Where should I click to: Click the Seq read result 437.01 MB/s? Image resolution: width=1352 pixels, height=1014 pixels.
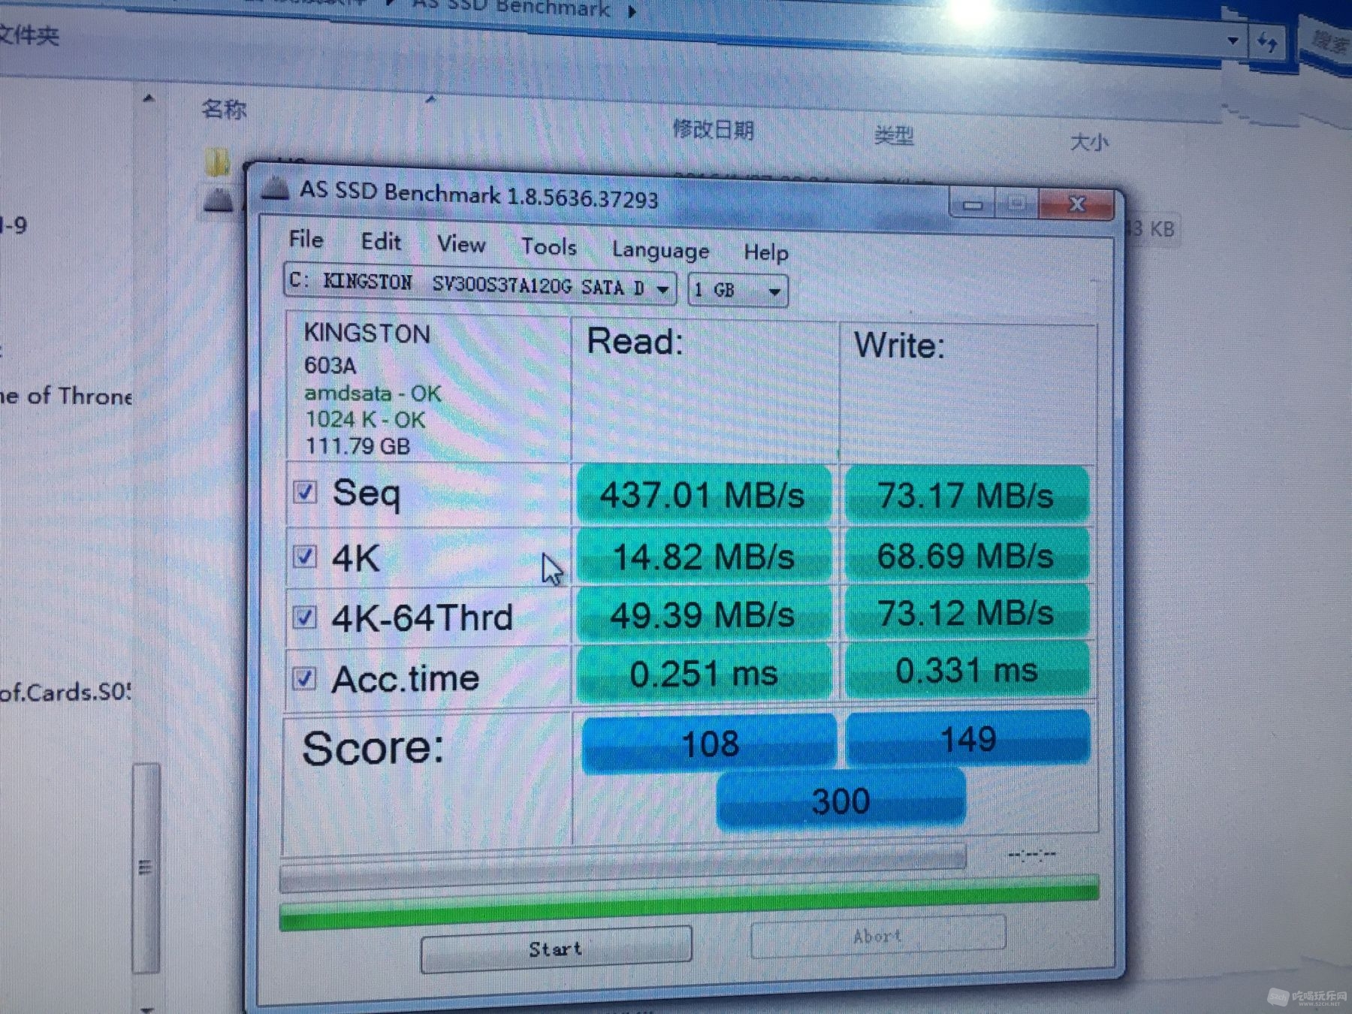pyautogui.click(x=703, y=495)
